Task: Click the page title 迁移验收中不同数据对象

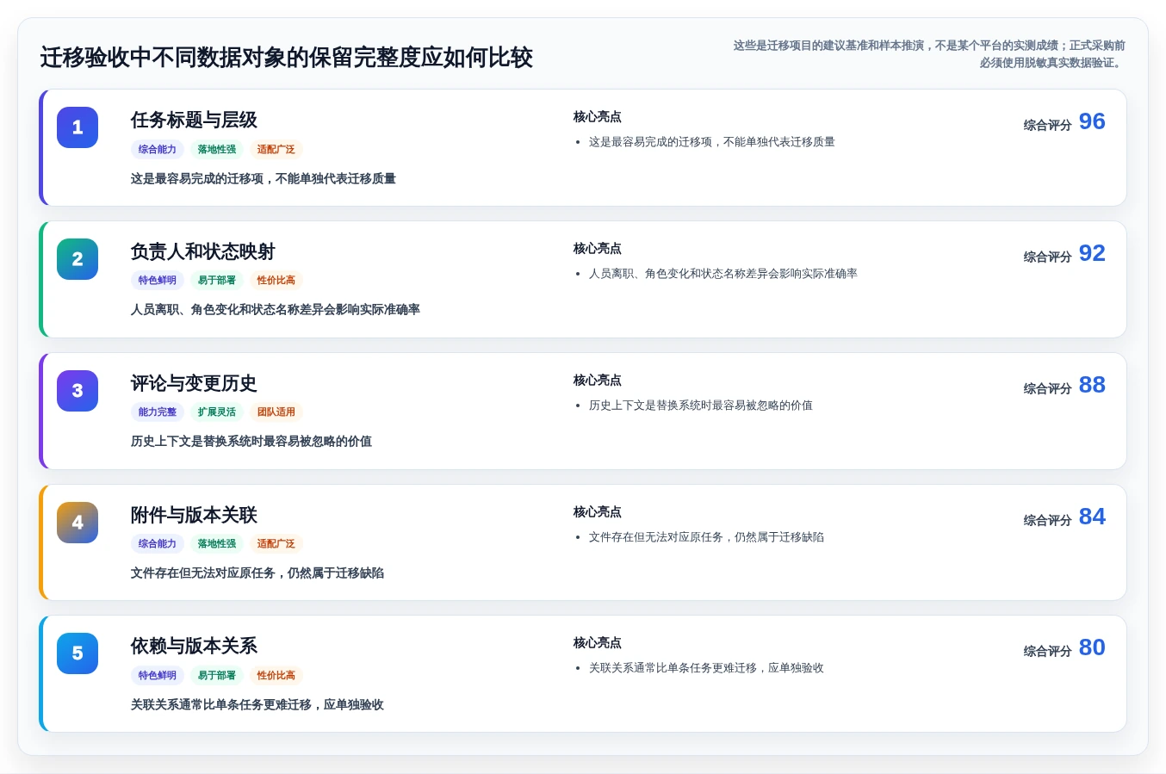Action: click(x=286, y=58)
